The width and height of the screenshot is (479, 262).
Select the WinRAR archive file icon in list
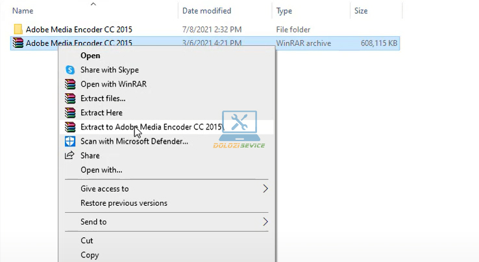[18, 43]
